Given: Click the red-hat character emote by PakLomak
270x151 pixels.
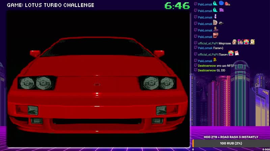Looking at the screenshot, I should click(215, 60).
